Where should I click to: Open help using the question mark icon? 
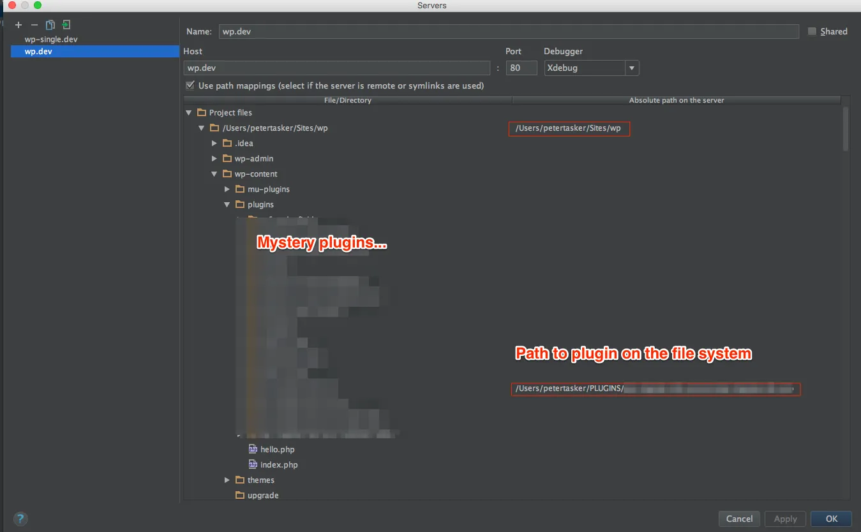20,519
